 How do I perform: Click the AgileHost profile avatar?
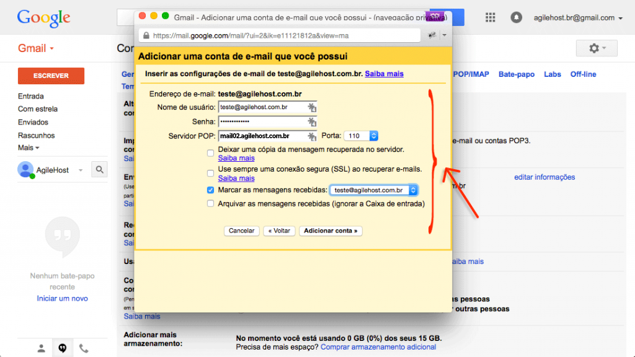click(25, 169)
